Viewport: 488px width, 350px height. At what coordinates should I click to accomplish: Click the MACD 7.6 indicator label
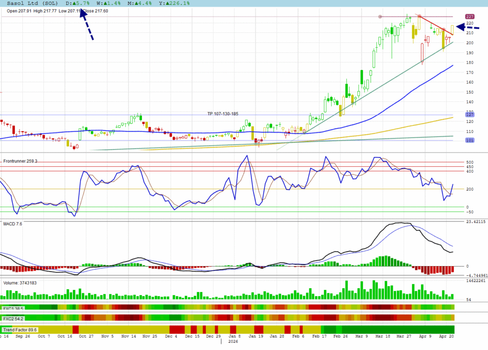coord(12,223)
